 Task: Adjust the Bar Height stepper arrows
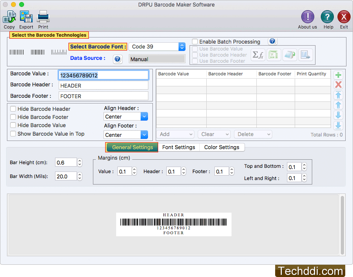80,163
